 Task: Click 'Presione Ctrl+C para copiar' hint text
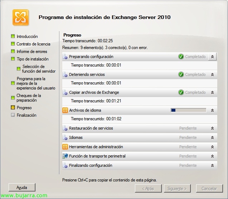pos(110,180)
